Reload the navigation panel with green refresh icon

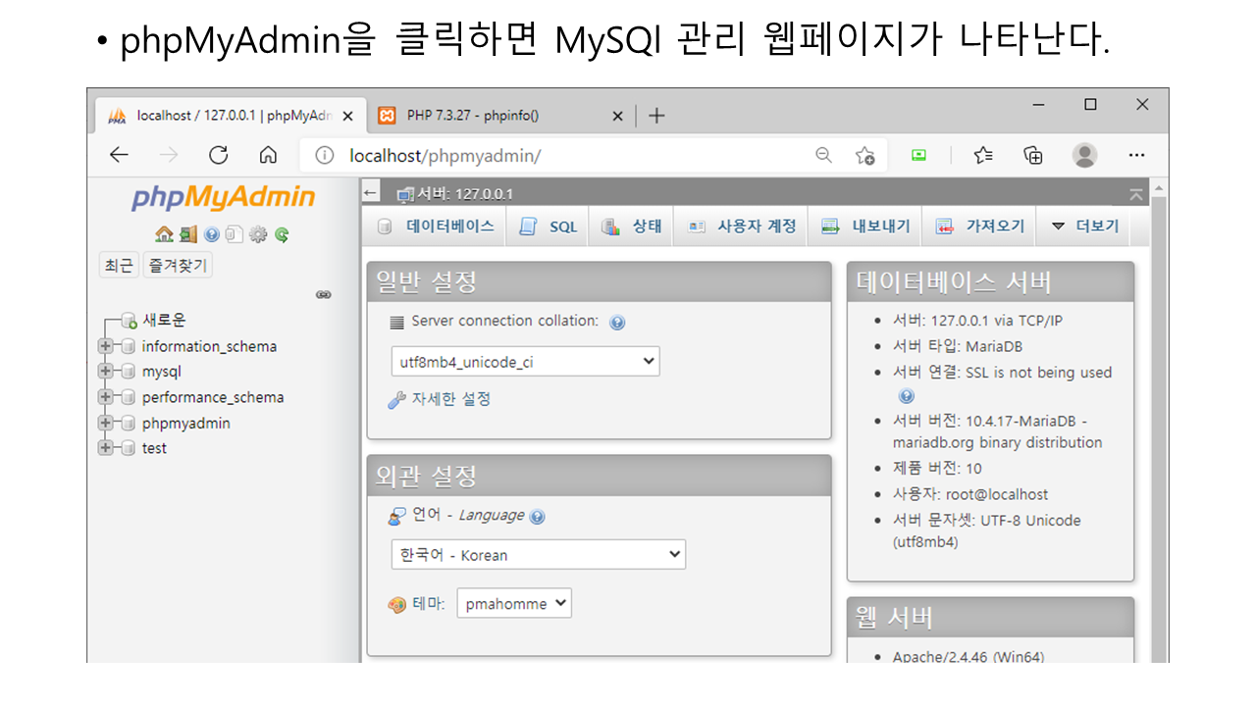pos(282,234)
